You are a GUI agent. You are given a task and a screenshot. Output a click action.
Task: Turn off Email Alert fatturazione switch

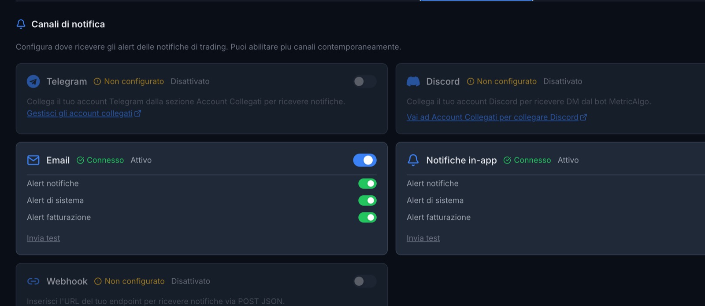[367, 217]
